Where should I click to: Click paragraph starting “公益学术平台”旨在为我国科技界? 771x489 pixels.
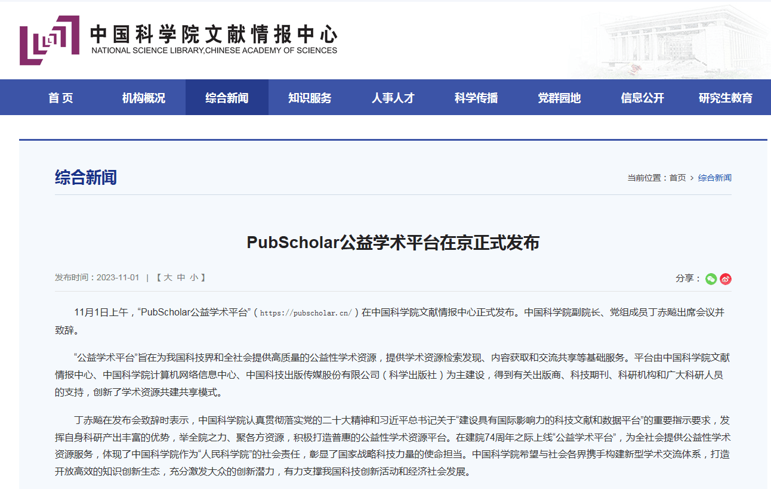[x=393, y=375]
